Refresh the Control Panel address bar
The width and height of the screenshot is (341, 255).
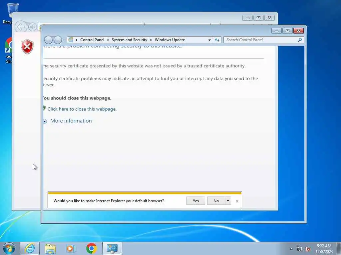[217, 40]
